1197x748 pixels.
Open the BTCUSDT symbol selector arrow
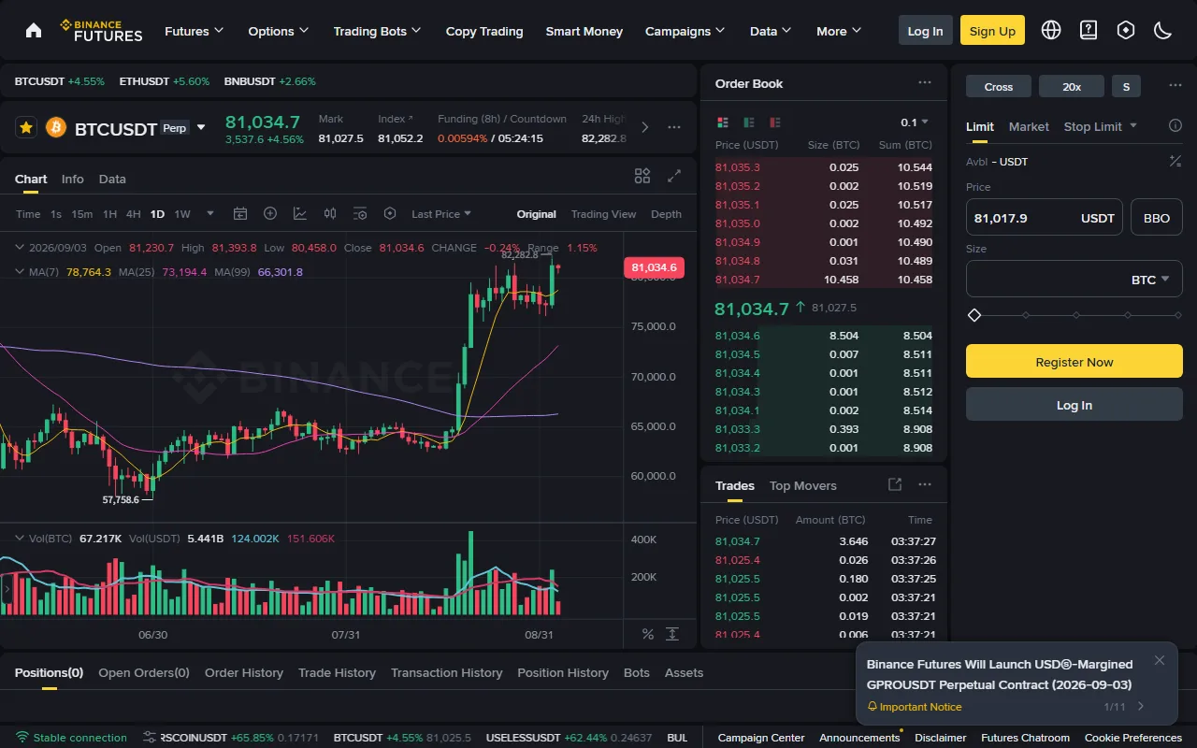(x=201, y=127)
